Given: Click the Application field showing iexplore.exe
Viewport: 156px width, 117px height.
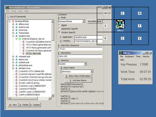Looking at the screenshot, I should coord(88,37).
